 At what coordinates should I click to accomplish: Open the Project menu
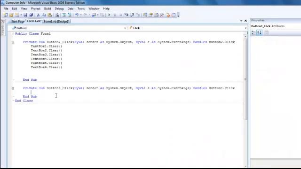pos(36,8)
